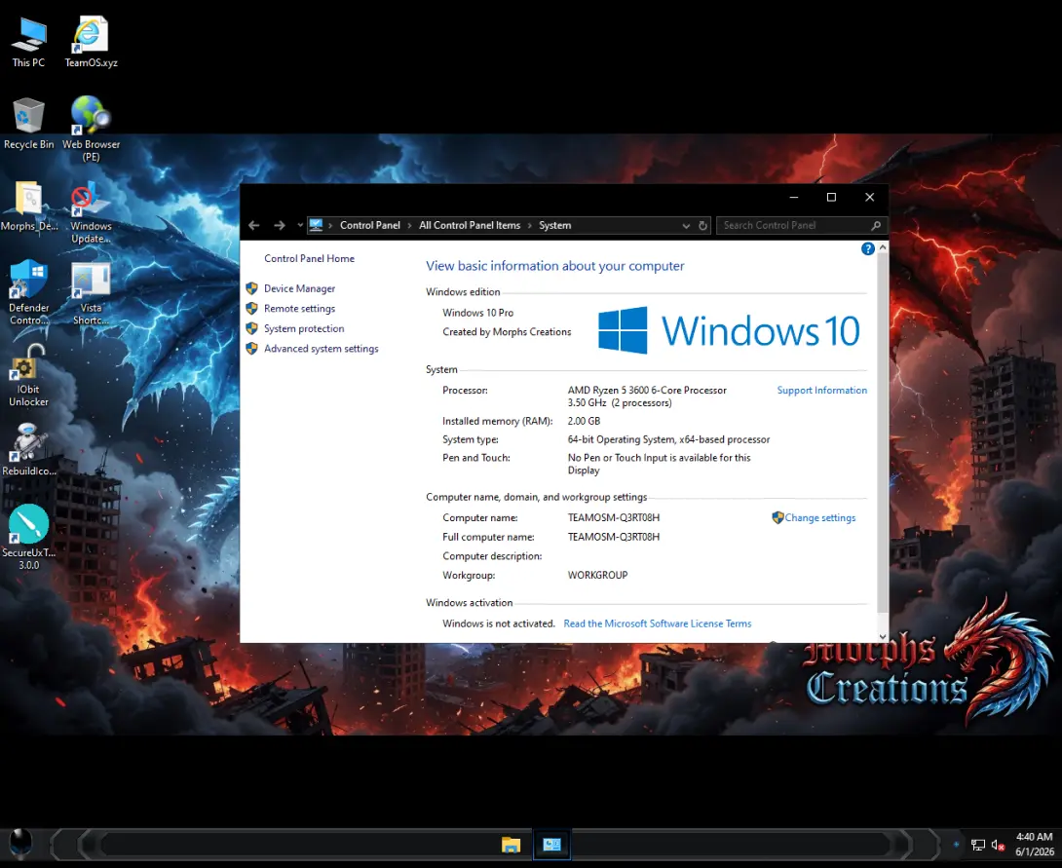This screenshot has width=1062, height=868.
Task: Click the muted volume tray icon
Action: coord(998,845)
